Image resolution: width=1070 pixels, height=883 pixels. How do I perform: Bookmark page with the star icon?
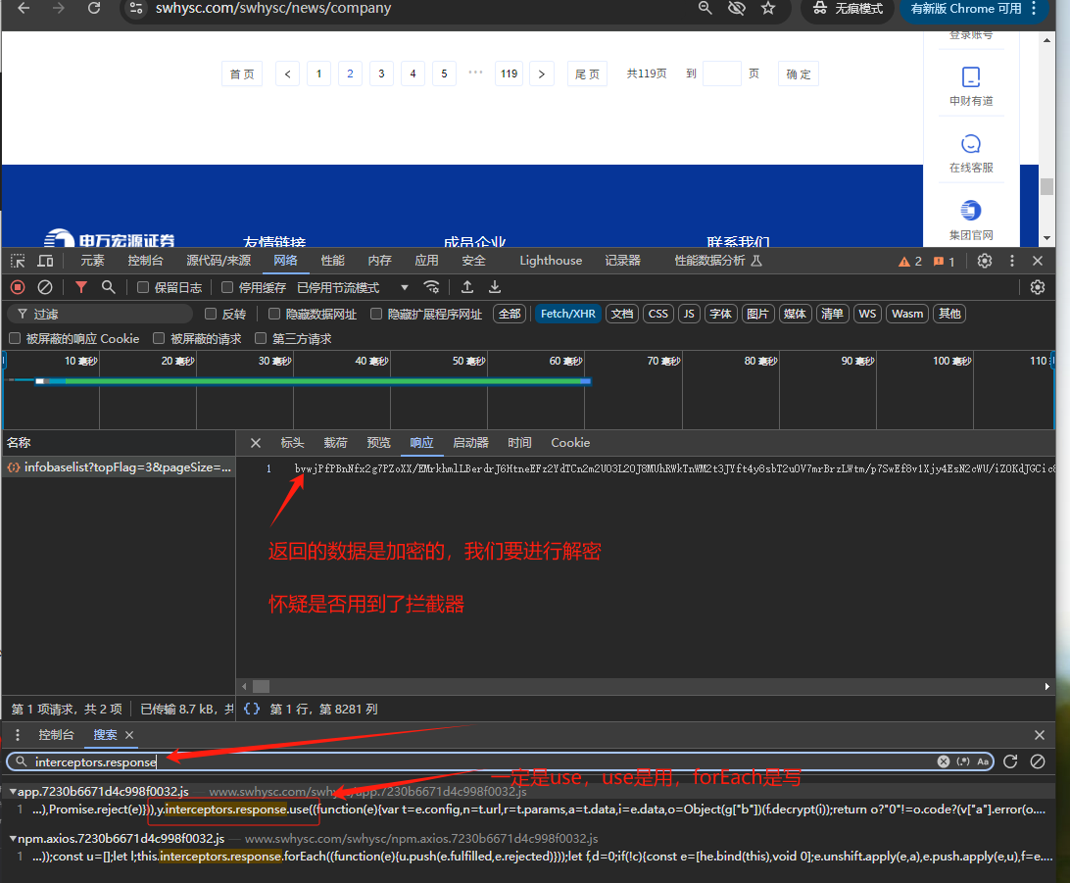tap(768, 8)
